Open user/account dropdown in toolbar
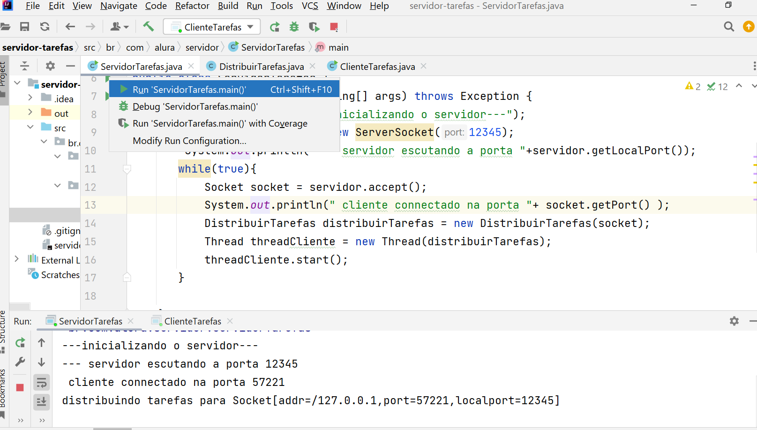This screenshot has height=430, width=757. coord(119,27)
